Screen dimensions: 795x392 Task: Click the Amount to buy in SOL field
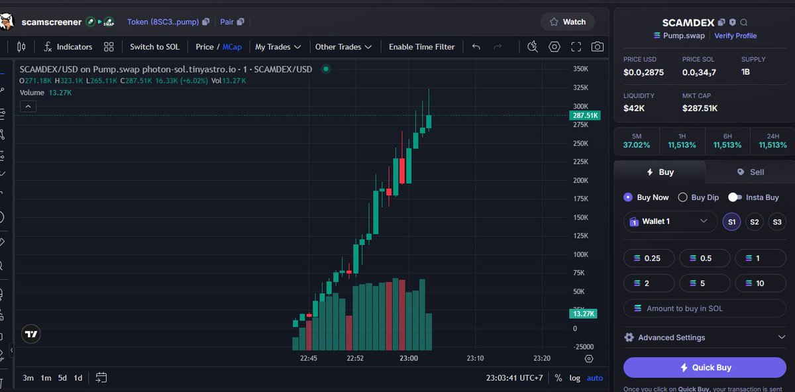705,309
